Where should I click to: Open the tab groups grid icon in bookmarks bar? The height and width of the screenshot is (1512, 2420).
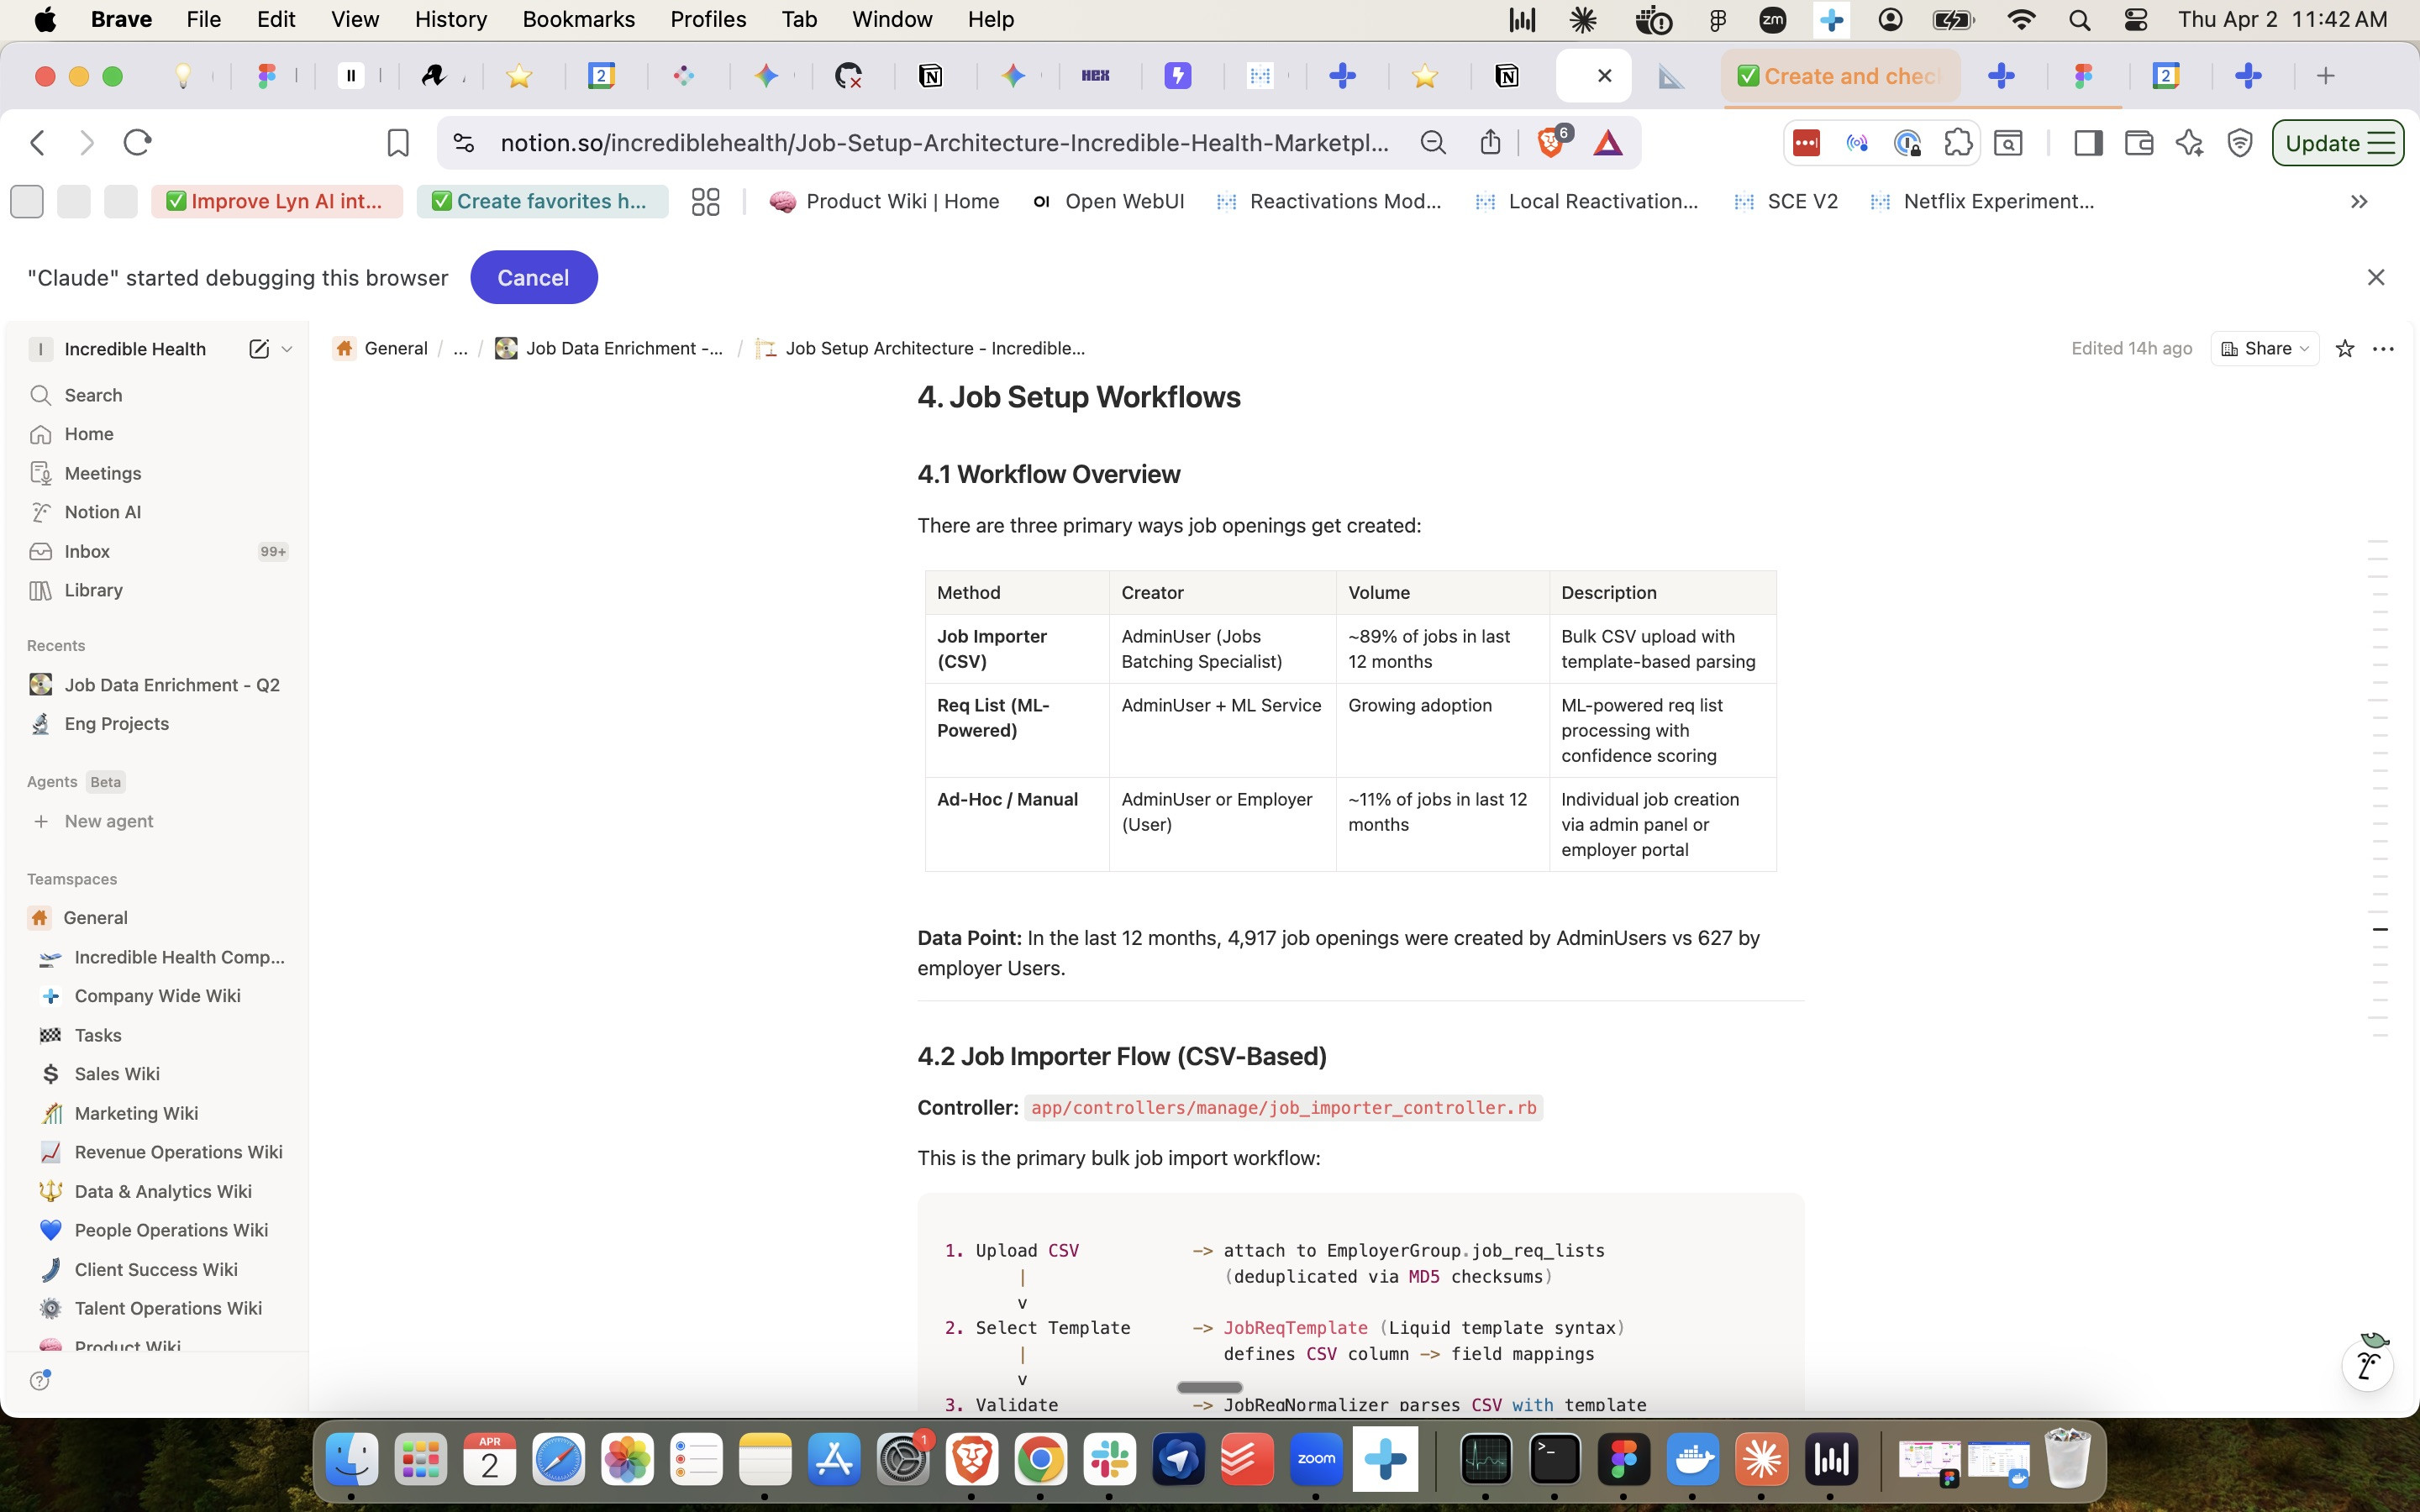pos(705,202)
